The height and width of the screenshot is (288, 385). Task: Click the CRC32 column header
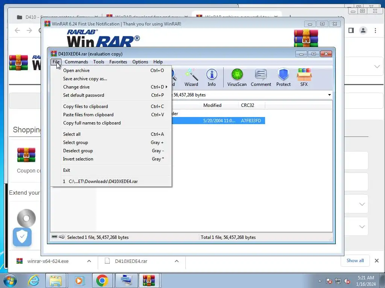point(252,105)
